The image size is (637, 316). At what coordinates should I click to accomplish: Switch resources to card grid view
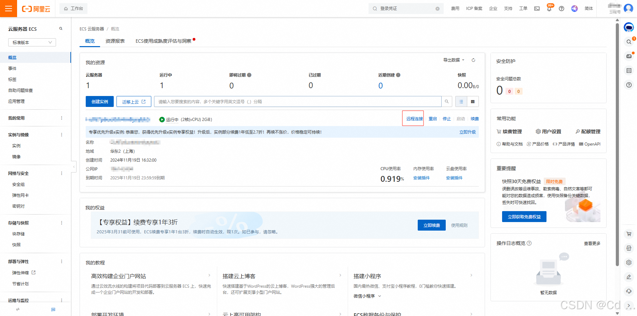click(473, 101)
